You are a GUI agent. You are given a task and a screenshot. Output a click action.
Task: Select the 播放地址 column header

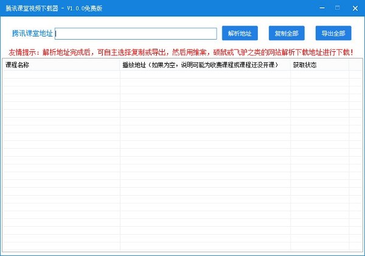pos(206,65)
